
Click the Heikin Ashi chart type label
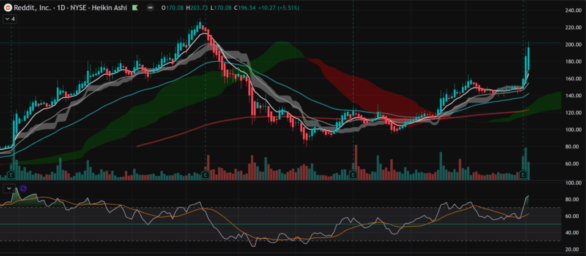point(108,8)
